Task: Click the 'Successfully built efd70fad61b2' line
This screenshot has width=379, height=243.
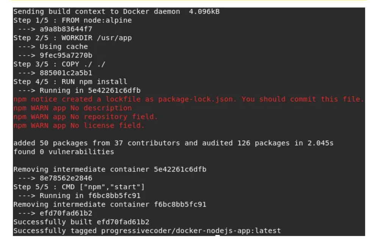Action: [x=81, y=222]
